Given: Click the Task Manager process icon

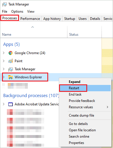Looking at the screenshot, I should click(x=11, y=69).
